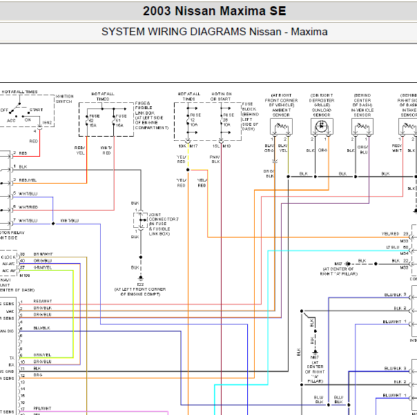
Task: Click the ignition switch contact arm
Action: (x=17, y=107)
